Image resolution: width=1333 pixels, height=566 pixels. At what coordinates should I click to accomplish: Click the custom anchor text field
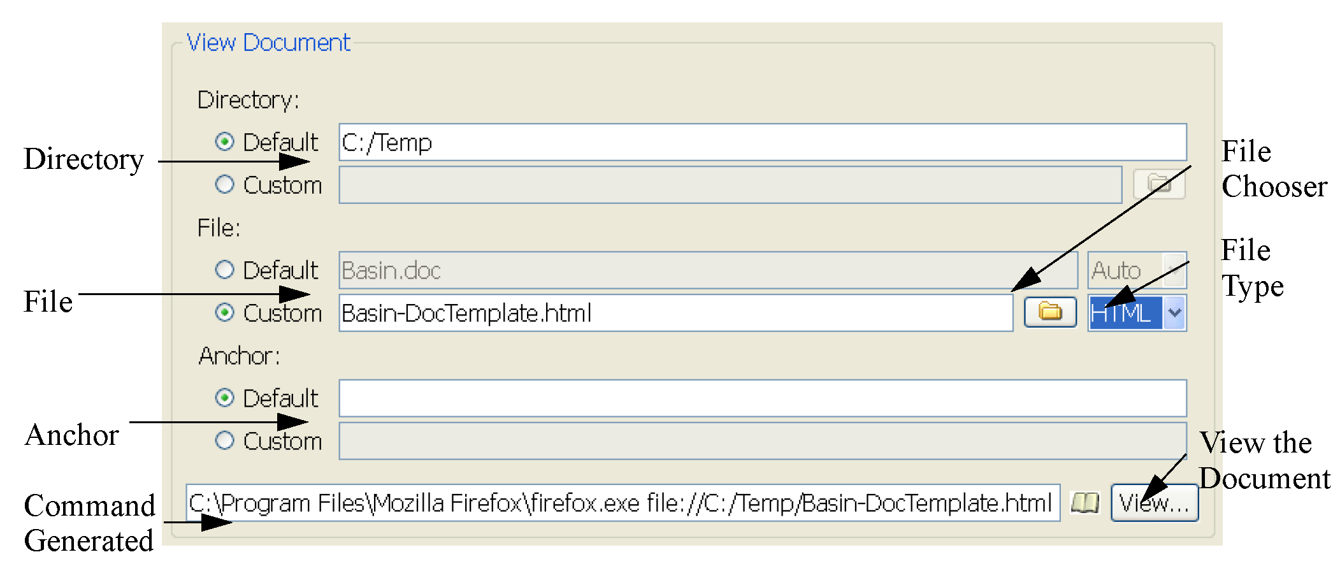762,441
